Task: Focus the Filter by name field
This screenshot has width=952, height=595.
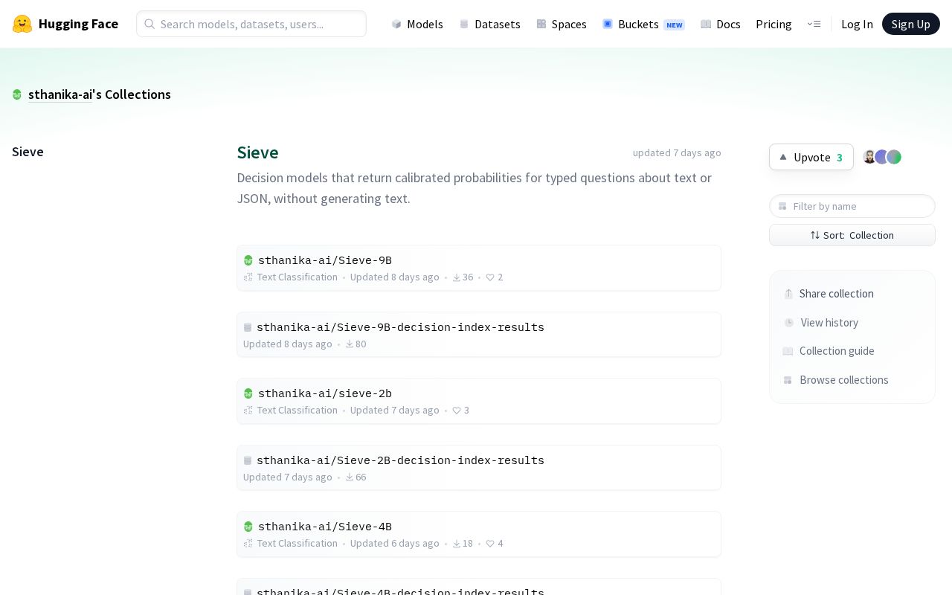Action: pyautogui.click(x=852, y=206)
